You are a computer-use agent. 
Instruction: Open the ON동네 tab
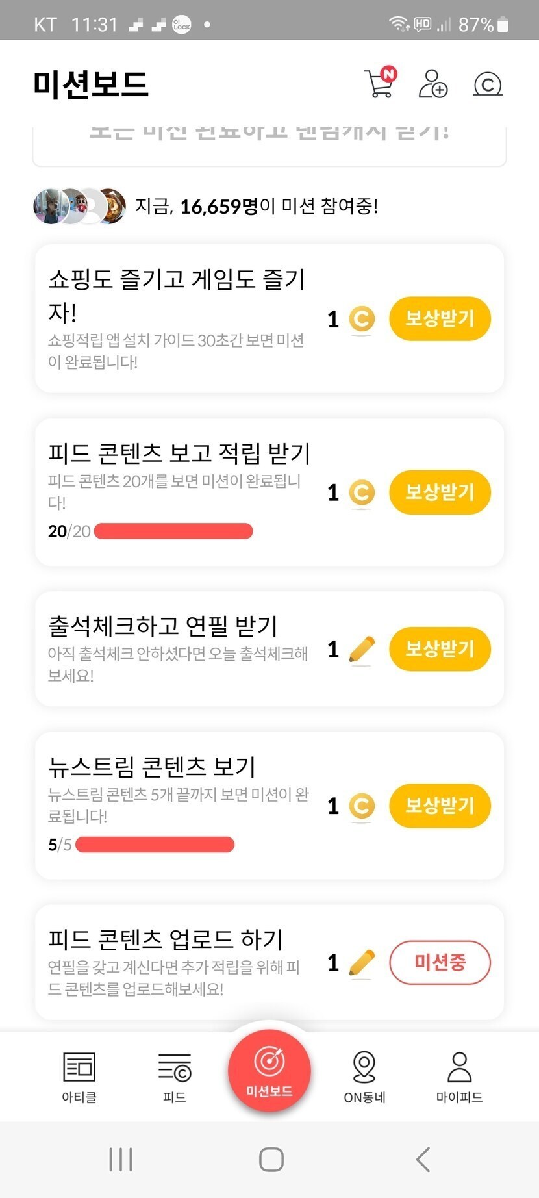(364, 1077)
